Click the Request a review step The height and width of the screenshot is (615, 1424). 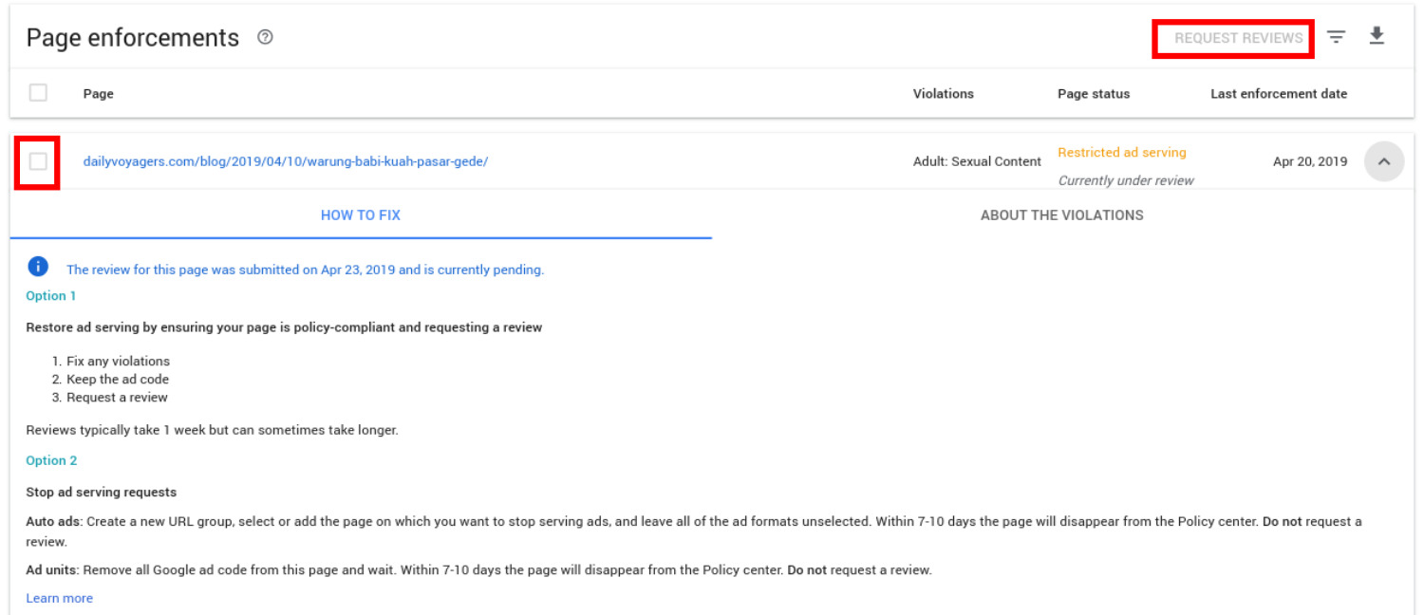pyautogui.click(x=117, y=398)
